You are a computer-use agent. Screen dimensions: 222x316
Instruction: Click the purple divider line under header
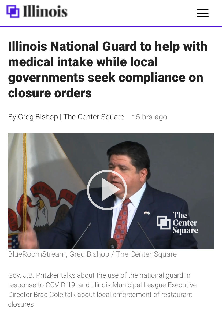point(111,26)
